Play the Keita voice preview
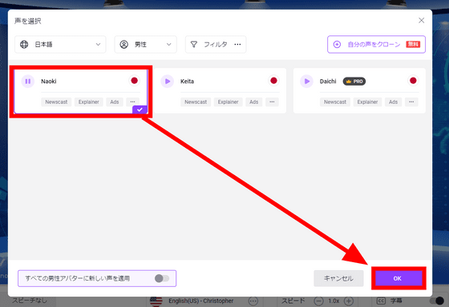The width and height of the screenshot is (449, 307). coord(168,82)
